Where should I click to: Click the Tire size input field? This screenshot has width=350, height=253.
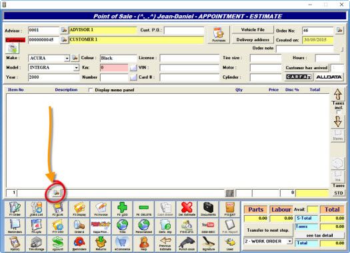[265, 58]
